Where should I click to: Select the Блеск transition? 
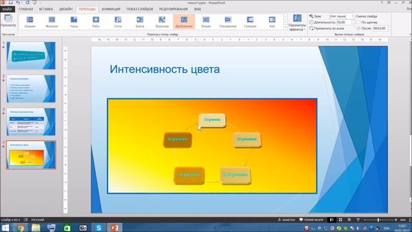click(x=140, y=22)
